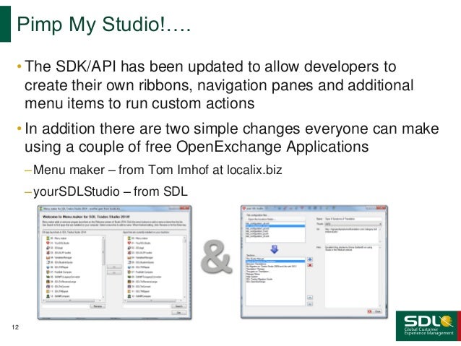Select highlighted configuration file in yourSDLStudio list
Screen dimensions: 461x346
tap(275, 226)
